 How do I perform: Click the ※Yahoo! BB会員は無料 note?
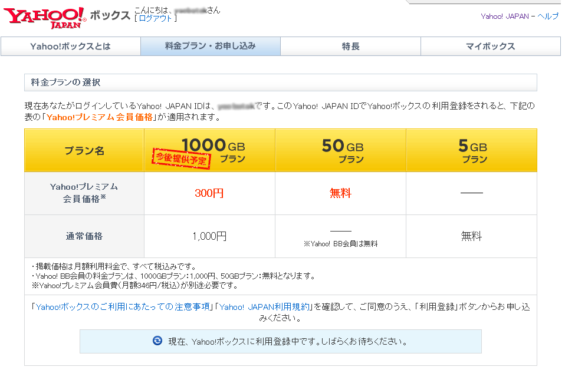coord(340,244)
